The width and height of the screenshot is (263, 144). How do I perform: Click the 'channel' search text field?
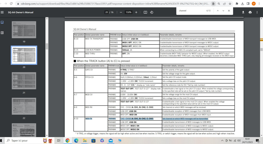(x=191, y=11)
